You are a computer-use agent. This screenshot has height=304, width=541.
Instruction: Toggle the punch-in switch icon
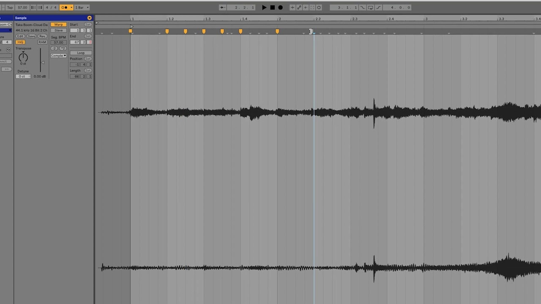coord(363,7)
